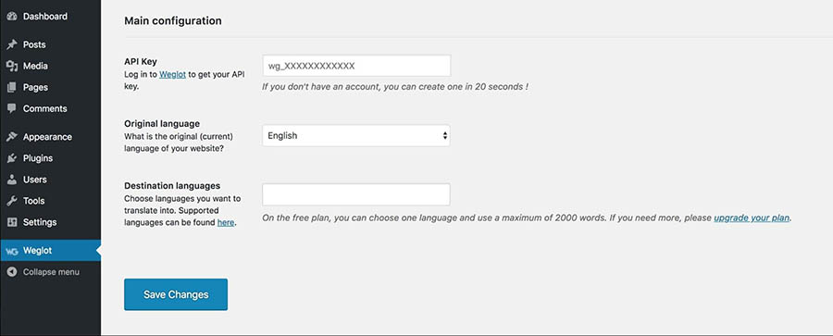Click the Plugins plug icon

pyautogui.click(x=12, y=158)
